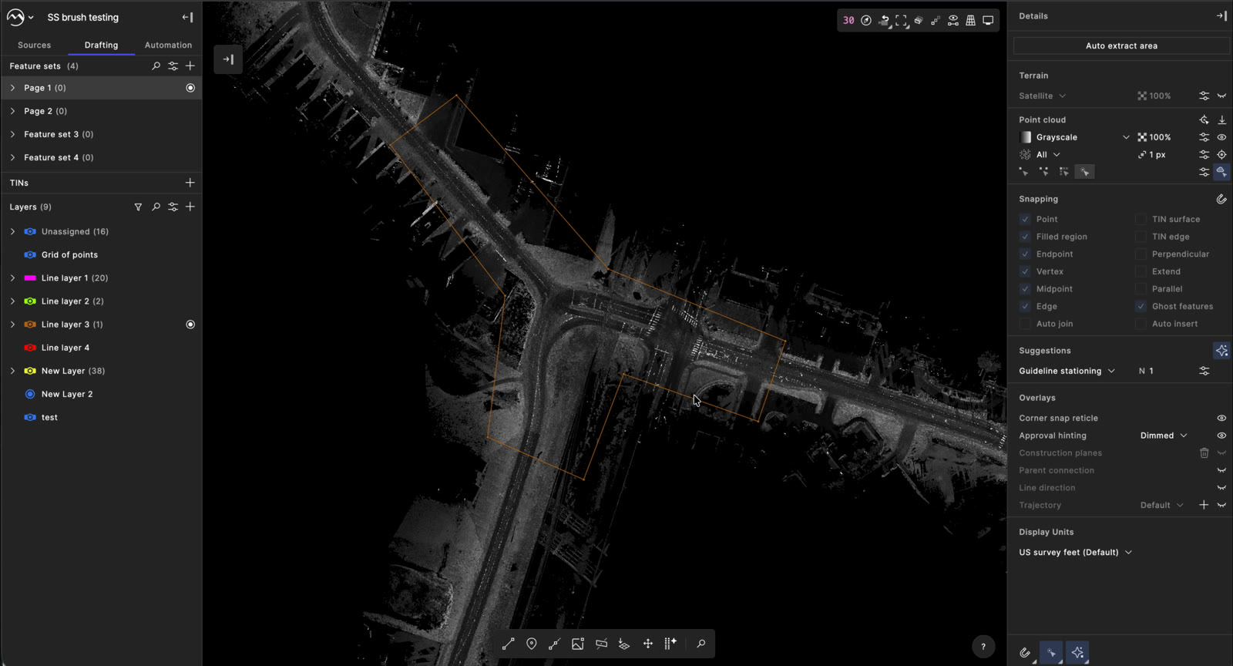Image resolution: width=1233 pixels, height=666 pixels.
Task: Click the magenta Line layer 1 color swatch
Action: coord(30,277)
